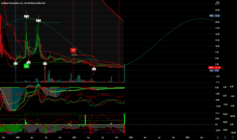The width and height of the screenshot is (237, 140).
Task: Click the red QLGN last-price label
Action: [x=214, y=67]
